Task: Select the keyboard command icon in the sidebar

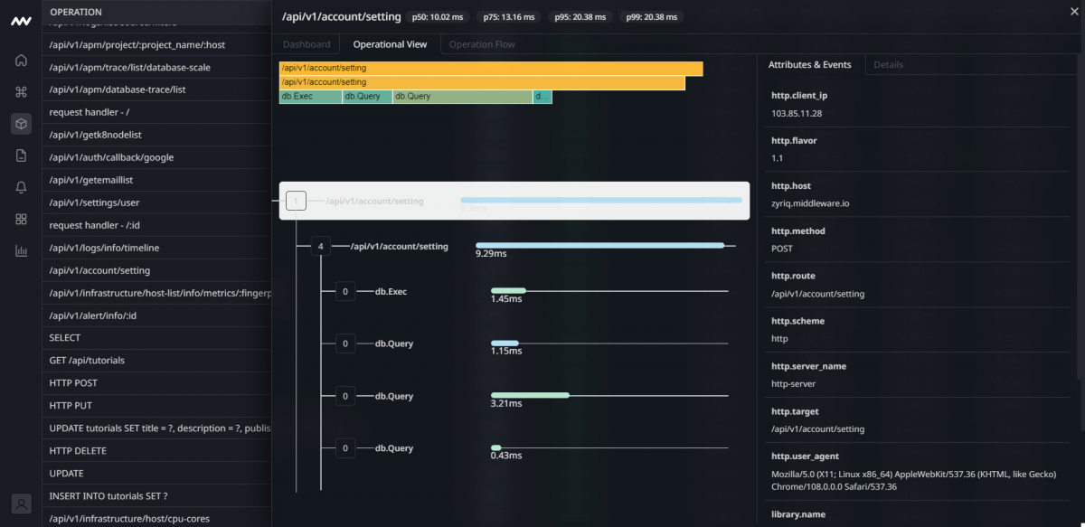Action: pyautogui.click(x=21, y=91)
